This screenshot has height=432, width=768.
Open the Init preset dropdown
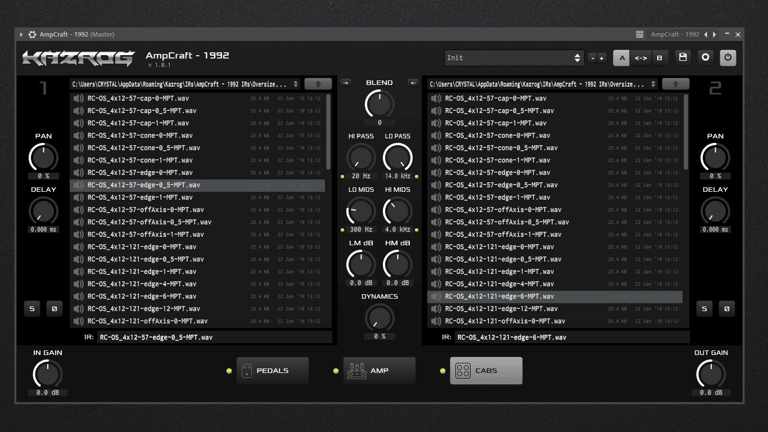[x=514, y=57]
